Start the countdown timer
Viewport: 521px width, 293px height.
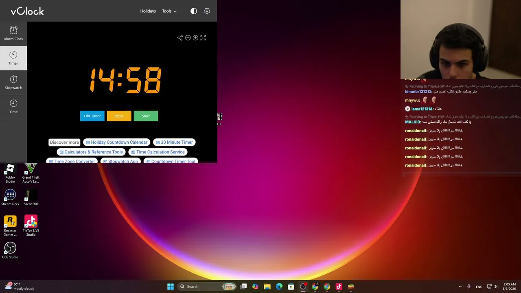[x=146, y=116]
